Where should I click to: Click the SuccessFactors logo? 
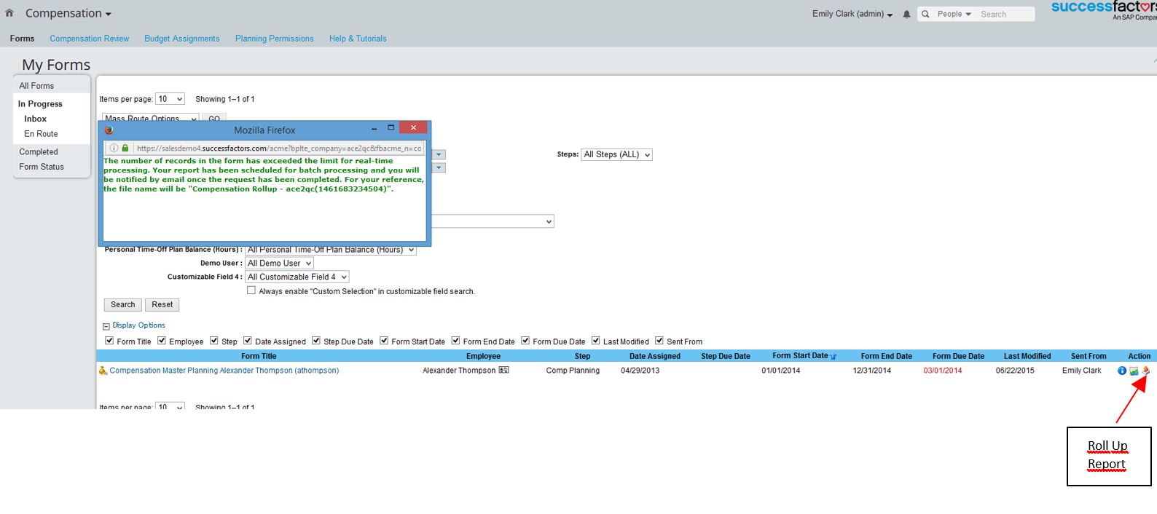(1103, 10)
